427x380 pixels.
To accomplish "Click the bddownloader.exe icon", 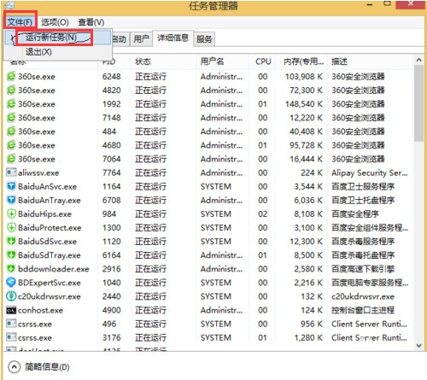I will point(11,269).
